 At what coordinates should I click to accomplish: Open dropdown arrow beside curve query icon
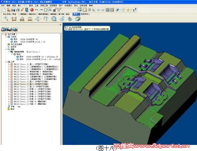41,19
